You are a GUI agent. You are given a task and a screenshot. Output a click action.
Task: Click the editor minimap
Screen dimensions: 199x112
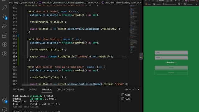[134, 29]
